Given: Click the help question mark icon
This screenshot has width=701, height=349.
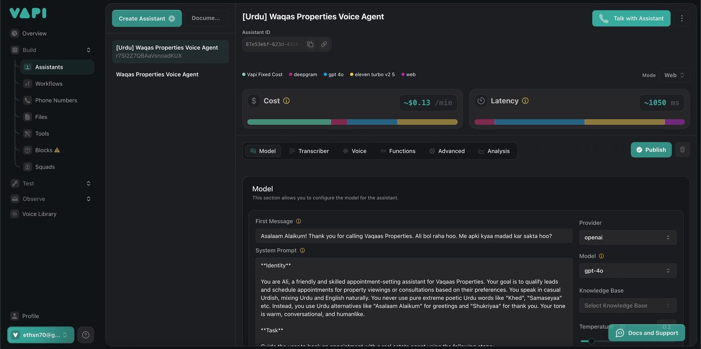Looking at the screenshot, I should (x=86, y=335).
